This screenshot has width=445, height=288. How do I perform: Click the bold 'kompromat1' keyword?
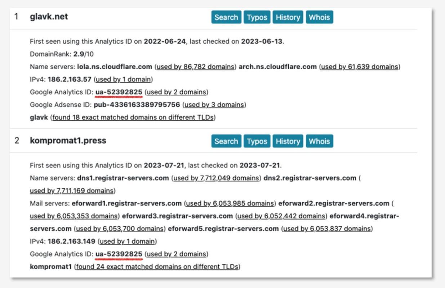(x=51, y=267)
